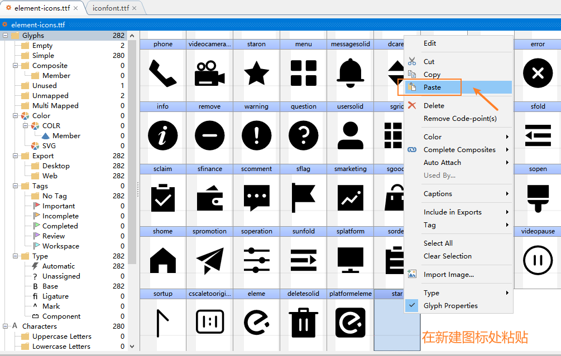Screen dimensions: 561x356
Task: Open the Include in Exports submenu
Action: tap(452, 212)
